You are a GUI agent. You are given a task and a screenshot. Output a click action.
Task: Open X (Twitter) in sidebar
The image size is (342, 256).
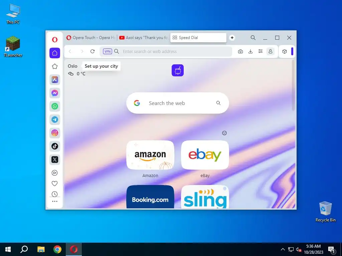55,160
